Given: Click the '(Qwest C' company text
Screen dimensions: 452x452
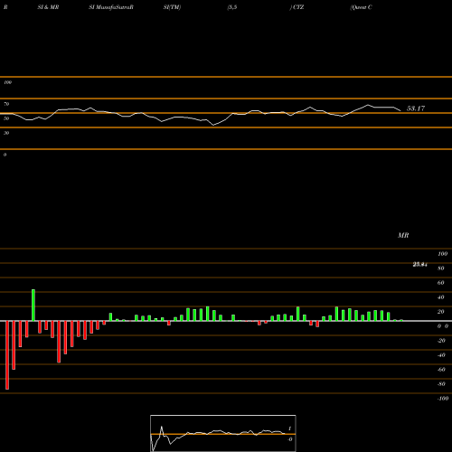Looking at the screenshot, I should (361, 7).
